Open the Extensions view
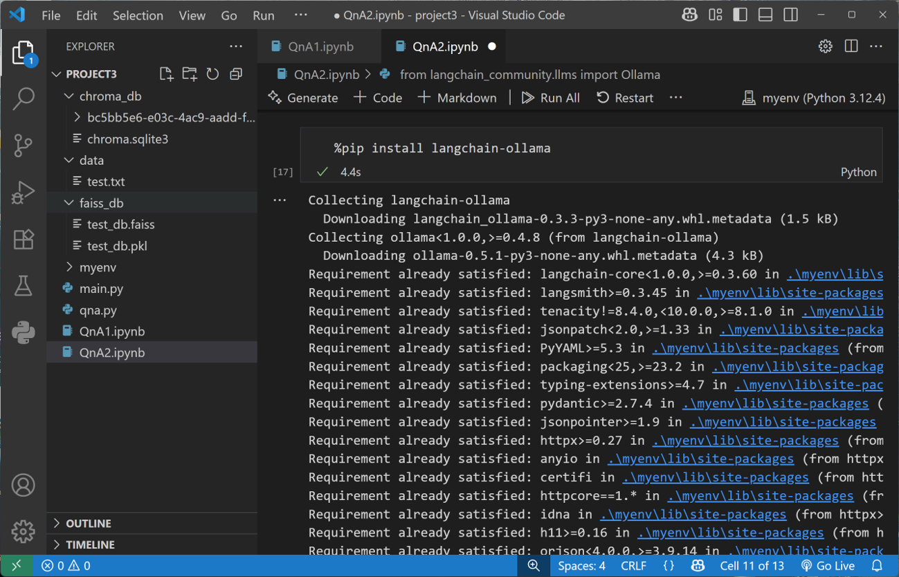This screenshot has height=577, width=899. pos(23,239)
